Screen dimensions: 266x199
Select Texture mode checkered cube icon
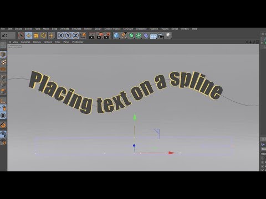(x=3, y=62)
